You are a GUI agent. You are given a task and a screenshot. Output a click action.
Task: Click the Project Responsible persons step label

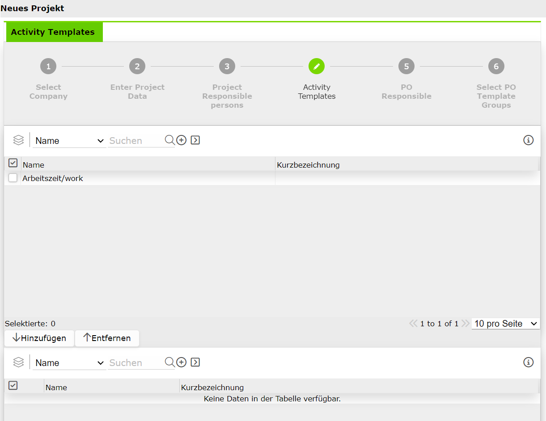[x=227, y=96]
